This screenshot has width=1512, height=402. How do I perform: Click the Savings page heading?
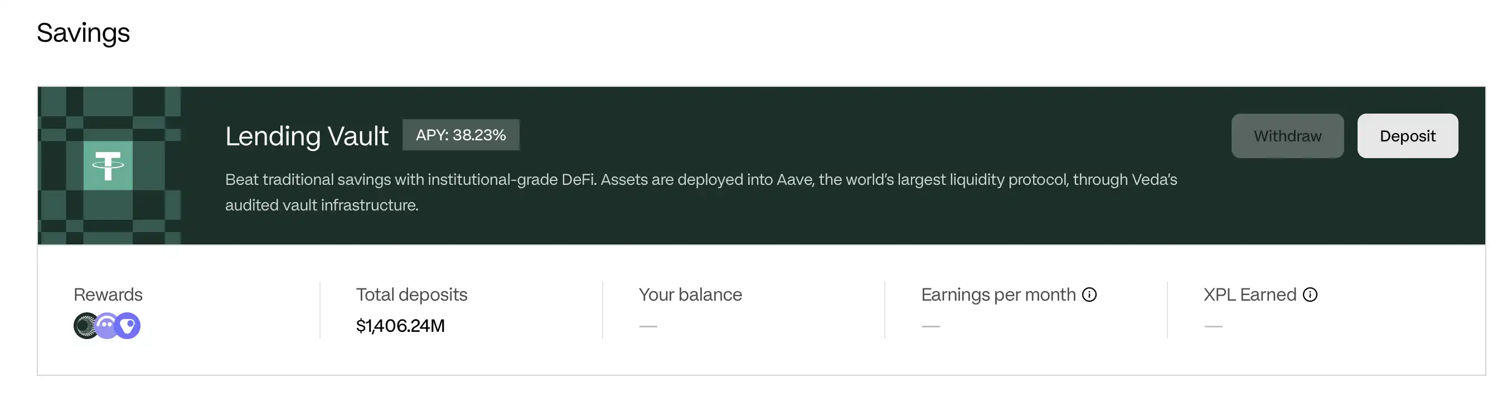83,32
